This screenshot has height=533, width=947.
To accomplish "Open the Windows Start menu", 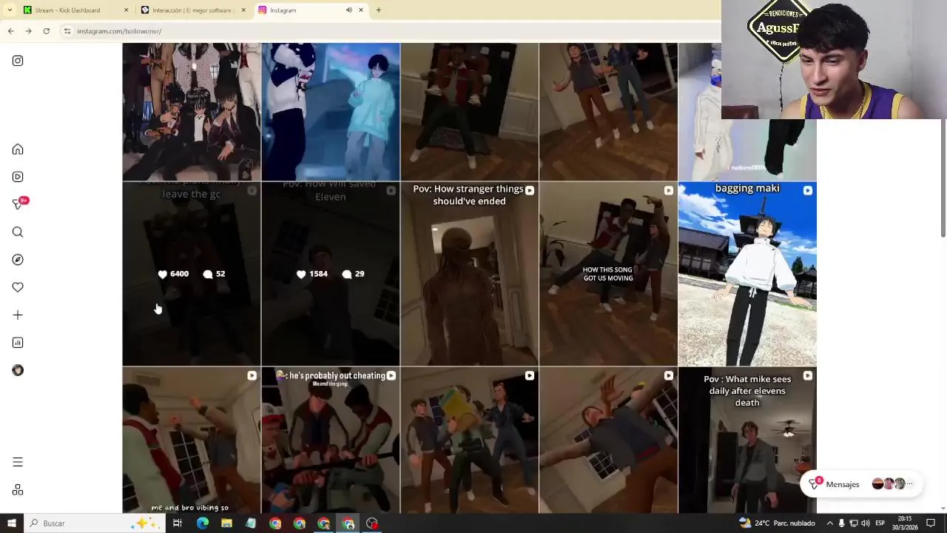I will point(11,523).
